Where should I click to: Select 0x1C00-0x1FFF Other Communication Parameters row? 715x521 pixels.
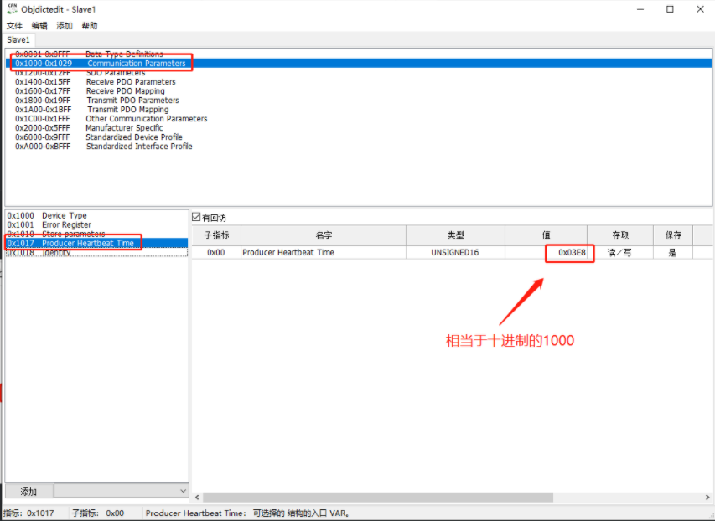tap(358, 118)
